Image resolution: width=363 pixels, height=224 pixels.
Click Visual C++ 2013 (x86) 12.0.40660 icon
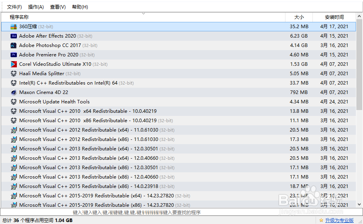coord(14,177)
